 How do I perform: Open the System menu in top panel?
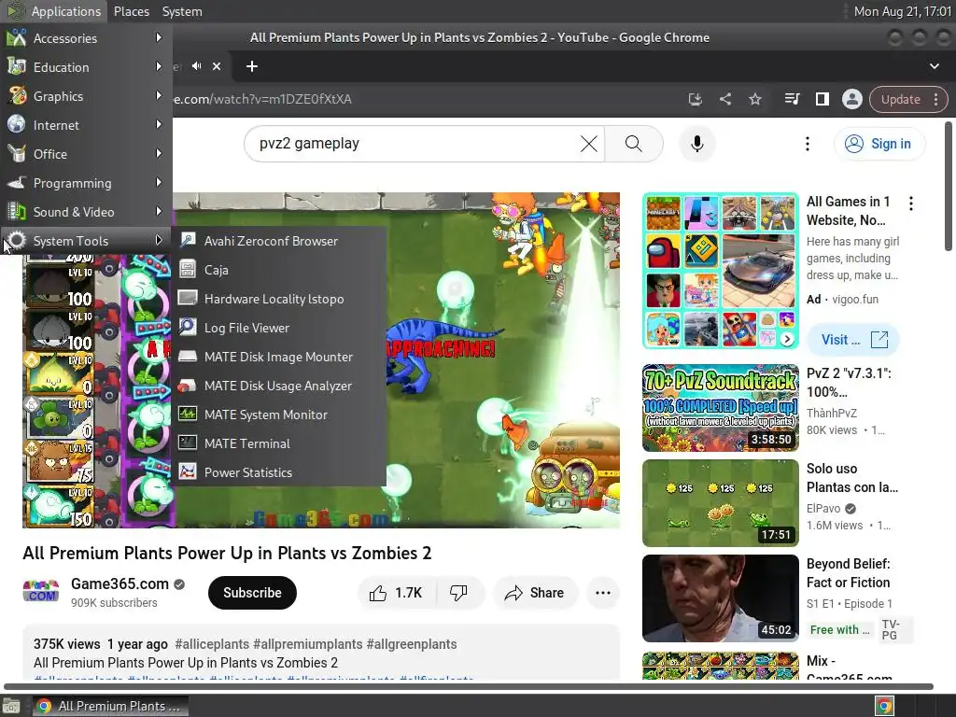182,11
